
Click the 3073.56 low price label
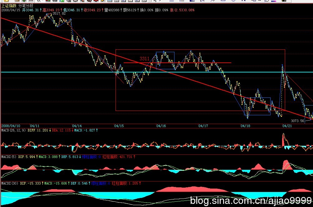coord(297,121)
